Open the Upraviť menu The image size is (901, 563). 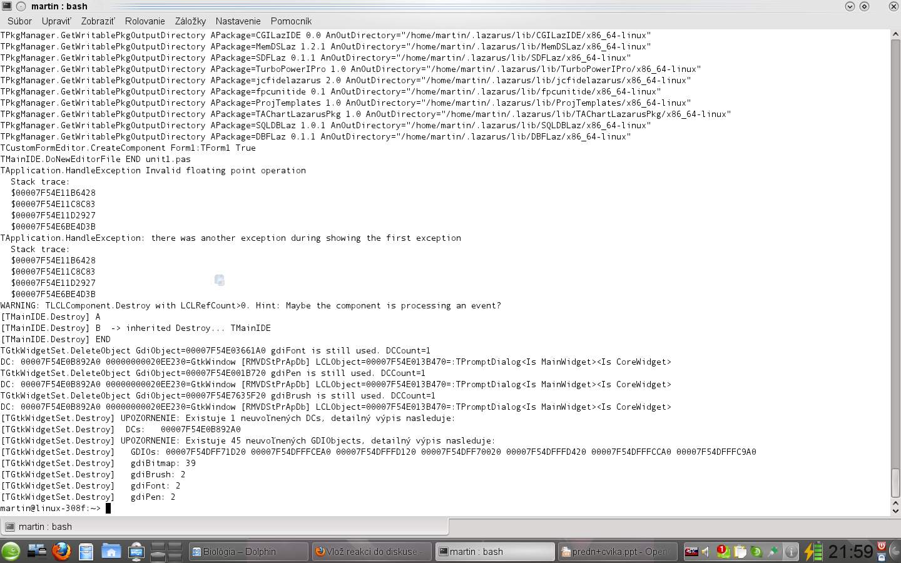click(56, 21)
